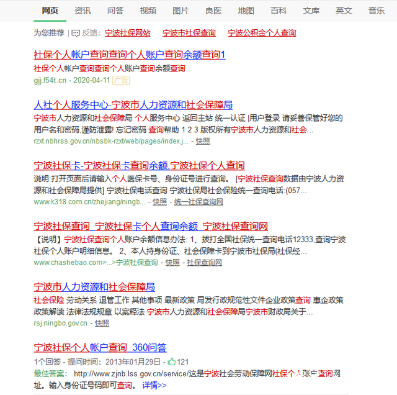This screenshot has height=395, width=397.
Task: Open 快照 for rzxt.nbhrss.gov.cn result
Action: tap(203, 141)
